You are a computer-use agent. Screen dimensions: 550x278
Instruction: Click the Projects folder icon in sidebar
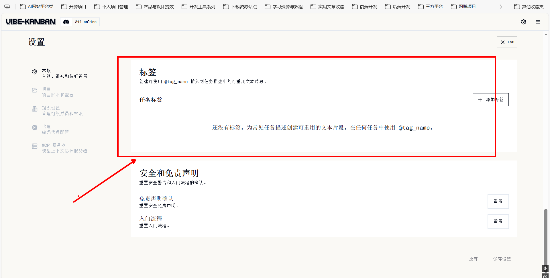pyautogui.click(x=35, y=90)
